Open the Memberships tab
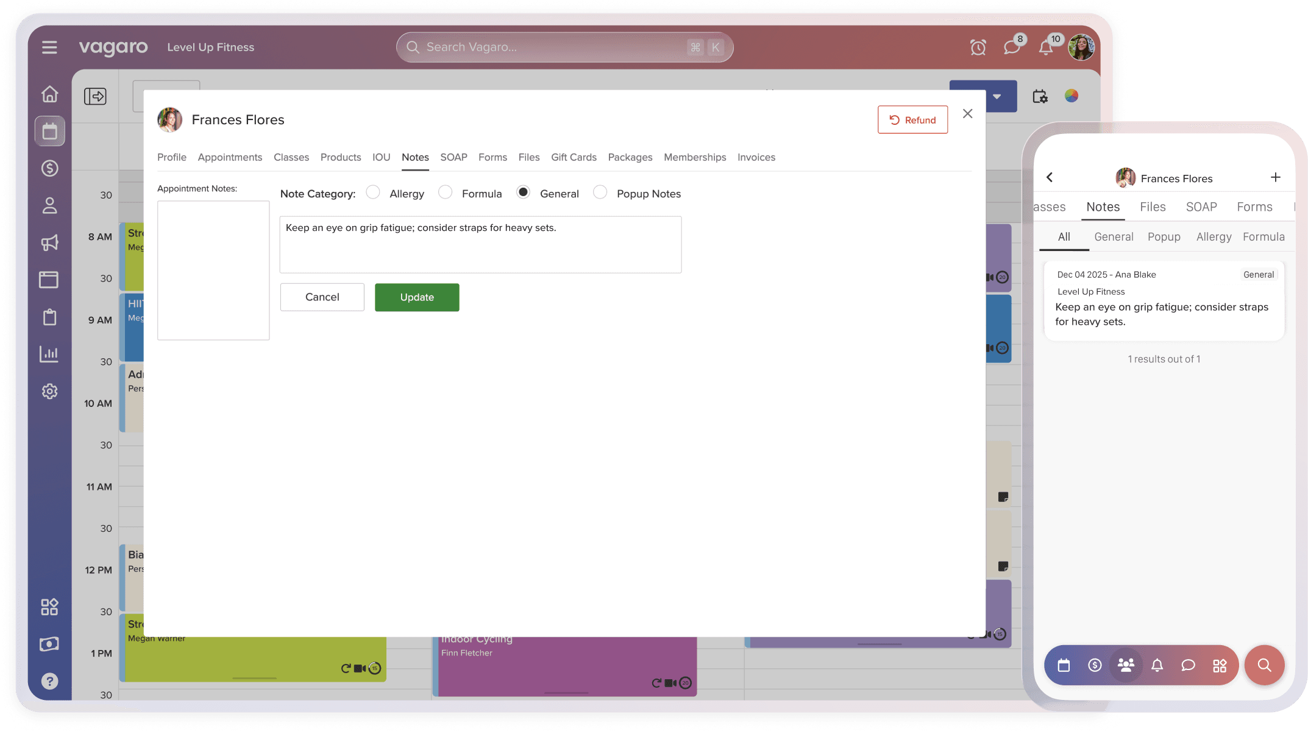 coord(695,157)
